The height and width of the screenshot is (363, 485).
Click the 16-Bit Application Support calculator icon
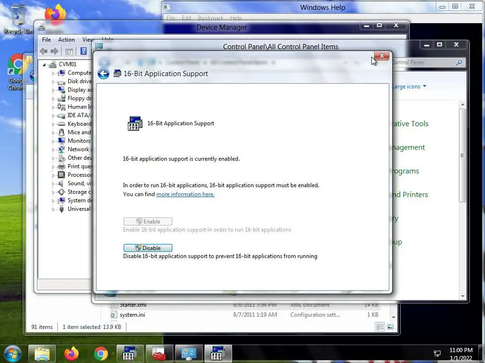point(135,123)
